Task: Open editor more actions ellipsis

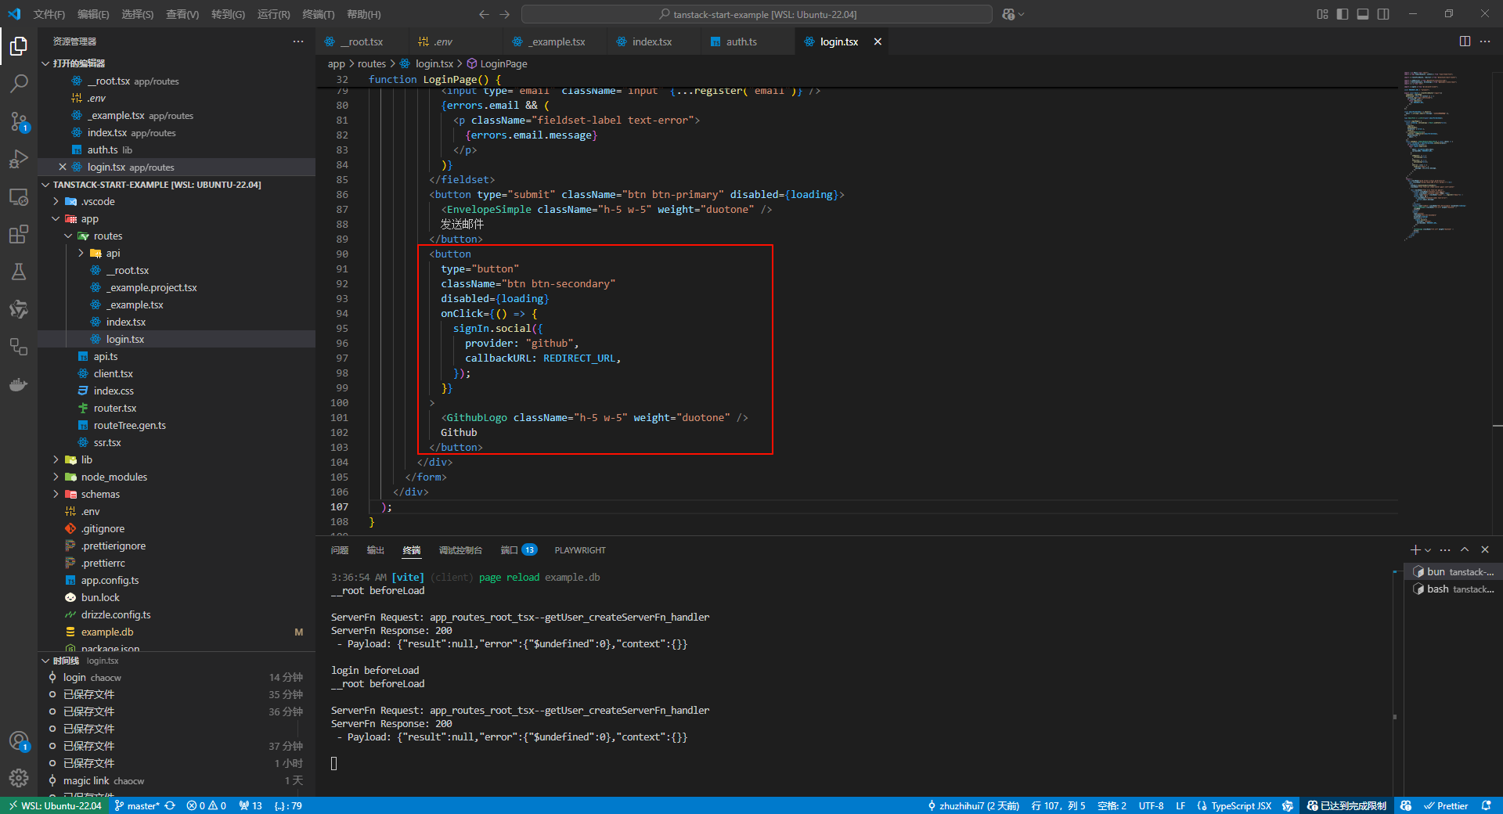Action: pos(1485,41)
